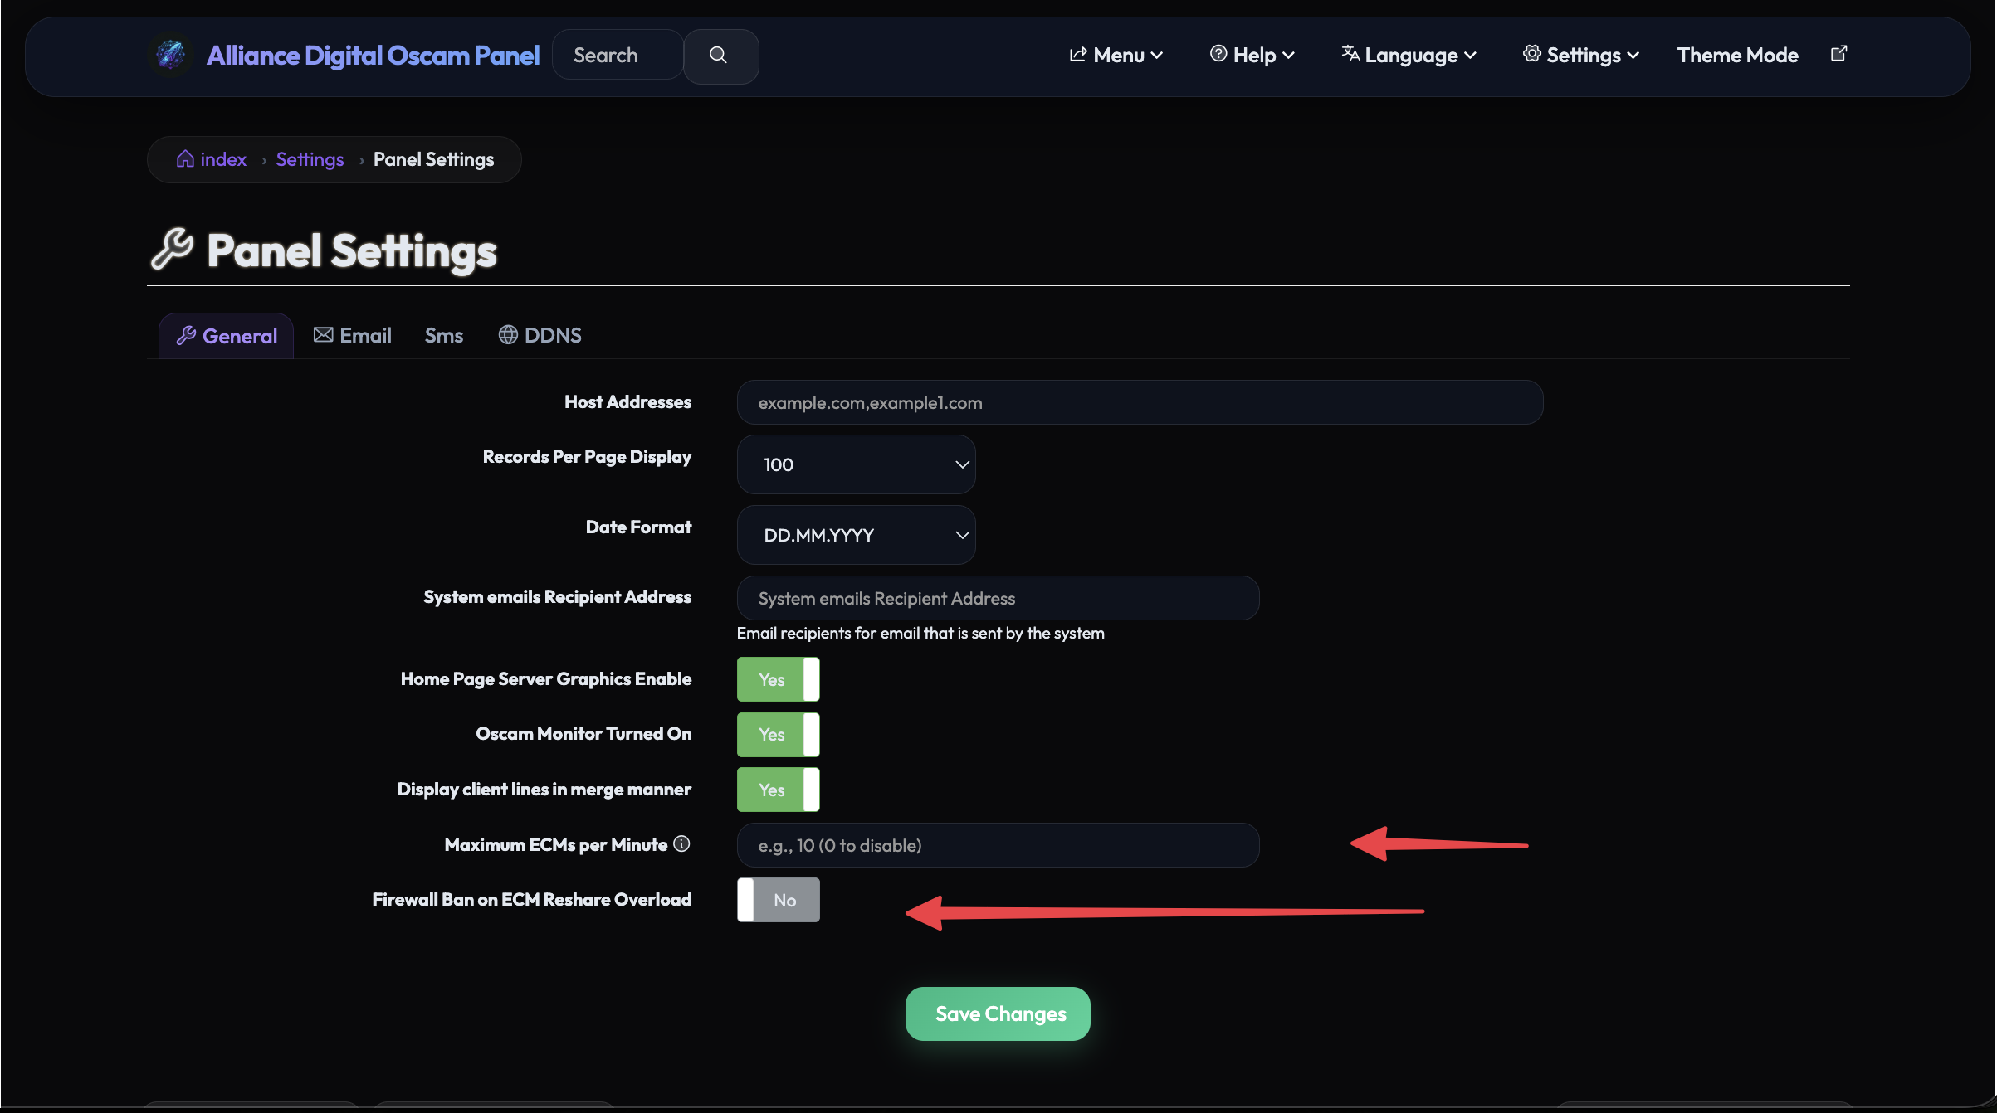Click the envelope icon on the Email tab
This screenshot has width=1997, height=1113.
(x=322, y=334)
